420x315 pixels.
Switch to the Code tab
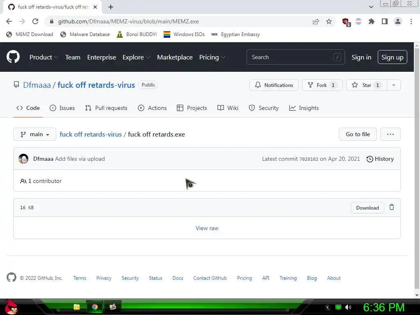pos(28,108)
